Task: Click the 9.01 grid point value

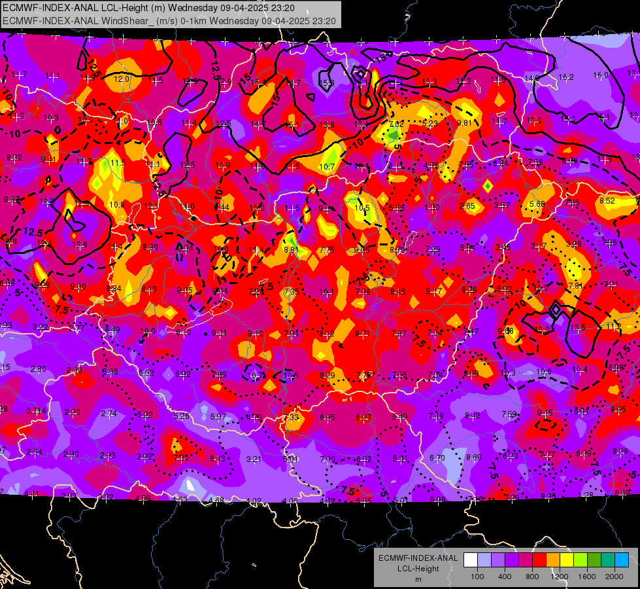Action: pyautogui.click(x=219, y=333)
